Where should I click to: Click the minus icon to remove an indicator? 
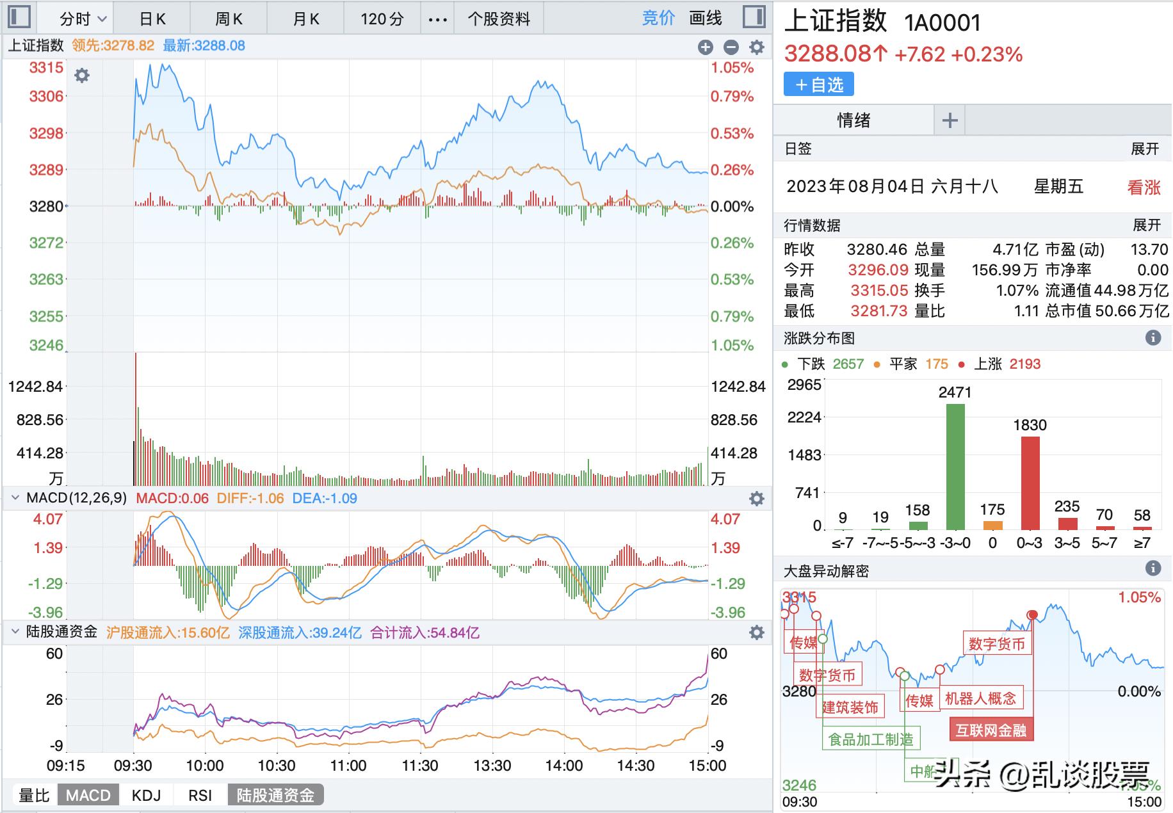(x=730, y=47)
